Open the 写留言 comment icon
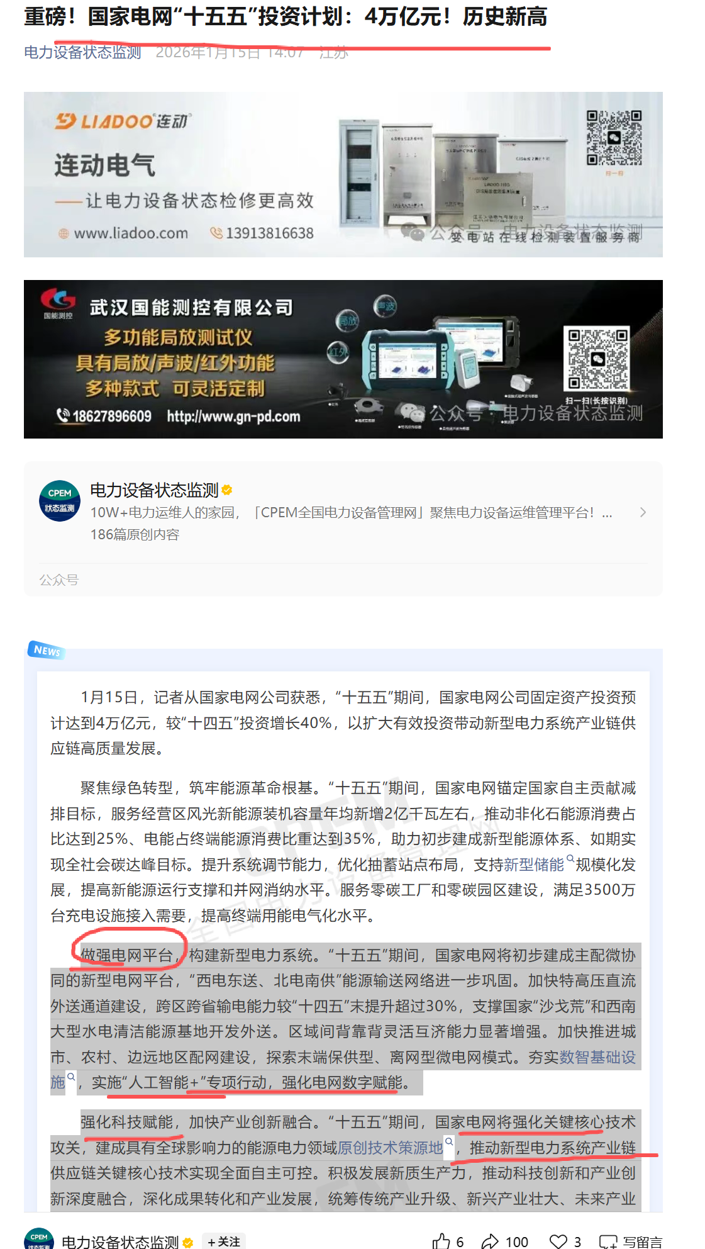Image resolution: width=705 pixels, height=1249 pixels. pyautogui.click(x=608, y=1241)
